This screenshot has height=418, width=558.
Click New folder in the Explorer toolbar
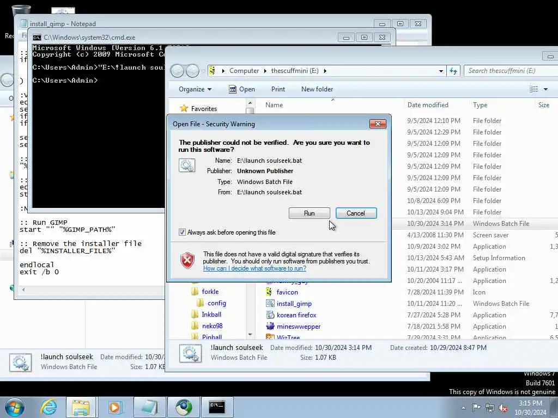317,89
